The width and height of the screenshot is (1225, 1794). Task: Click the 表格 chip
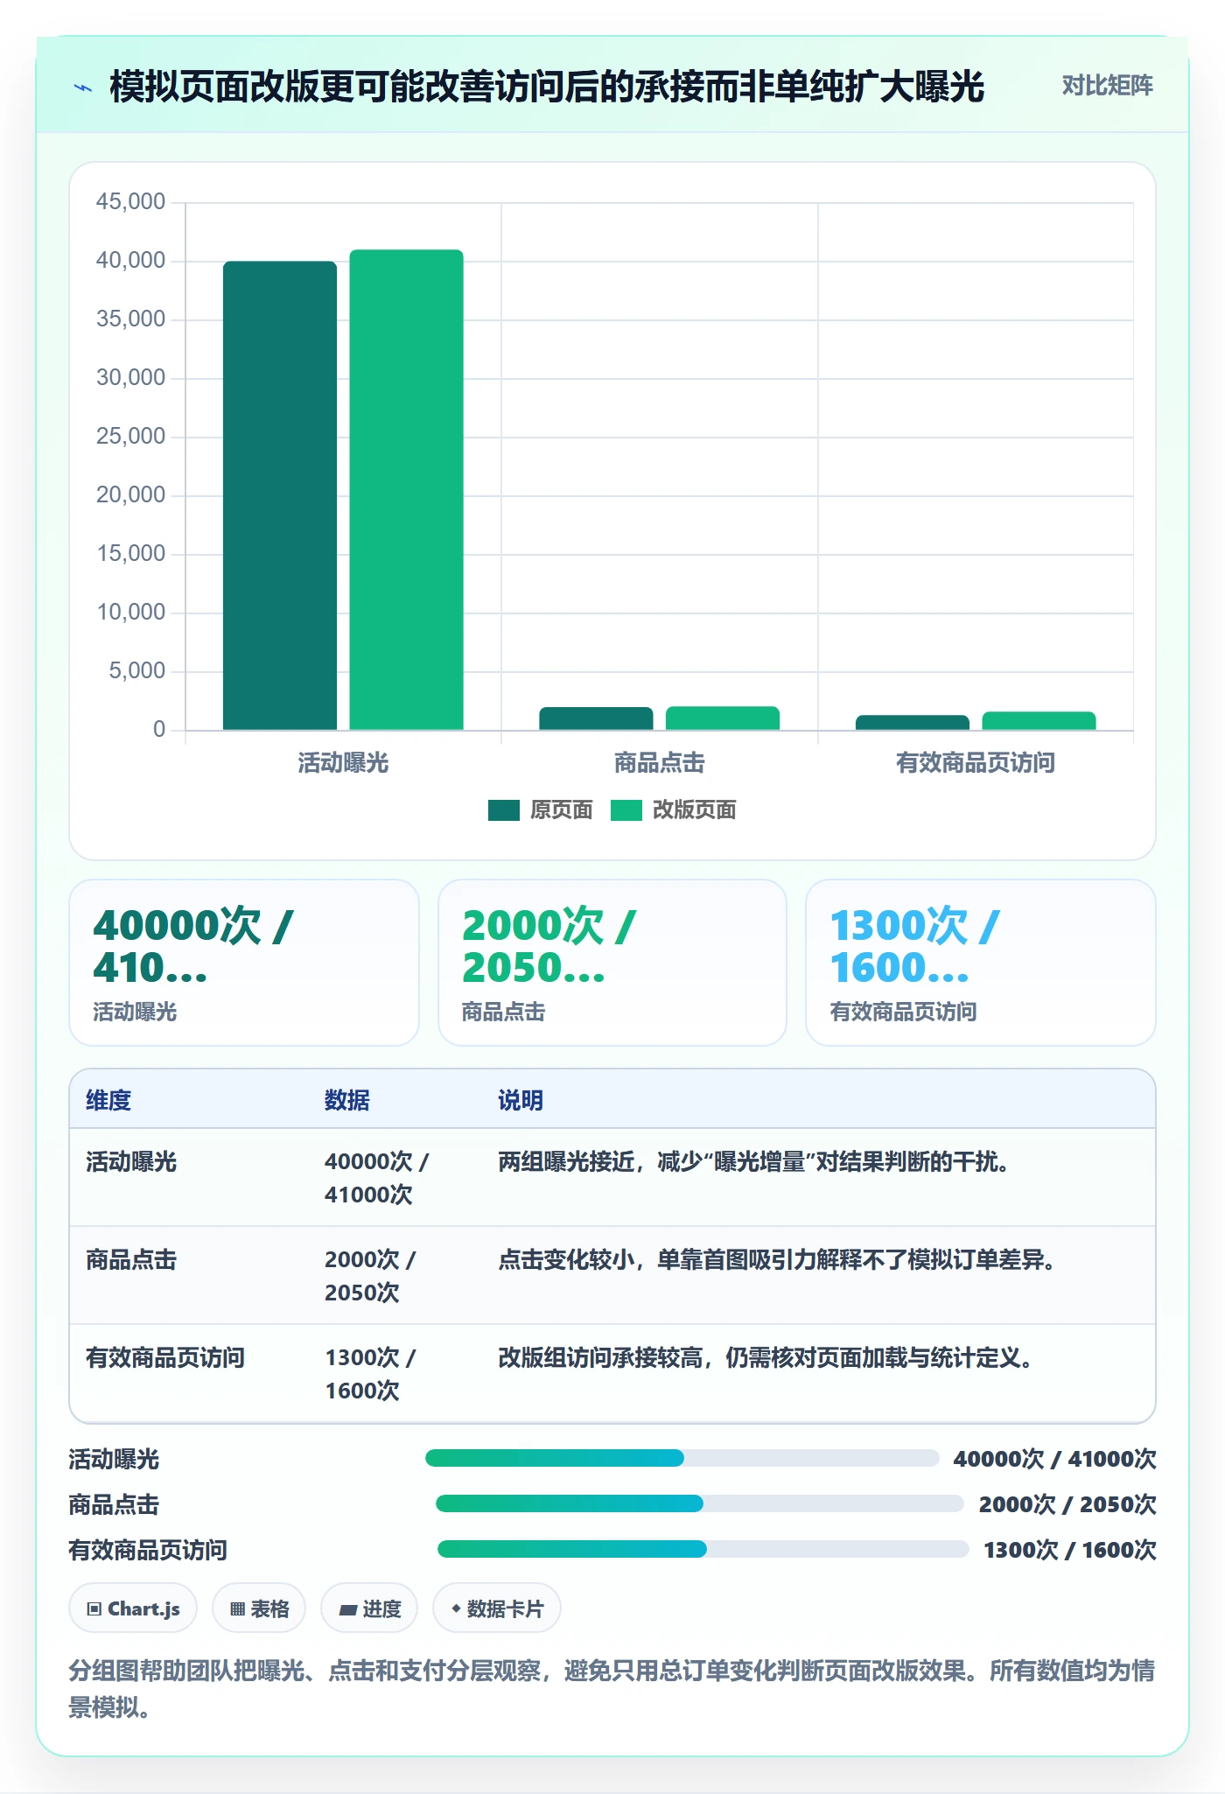tap(259, 1608)
